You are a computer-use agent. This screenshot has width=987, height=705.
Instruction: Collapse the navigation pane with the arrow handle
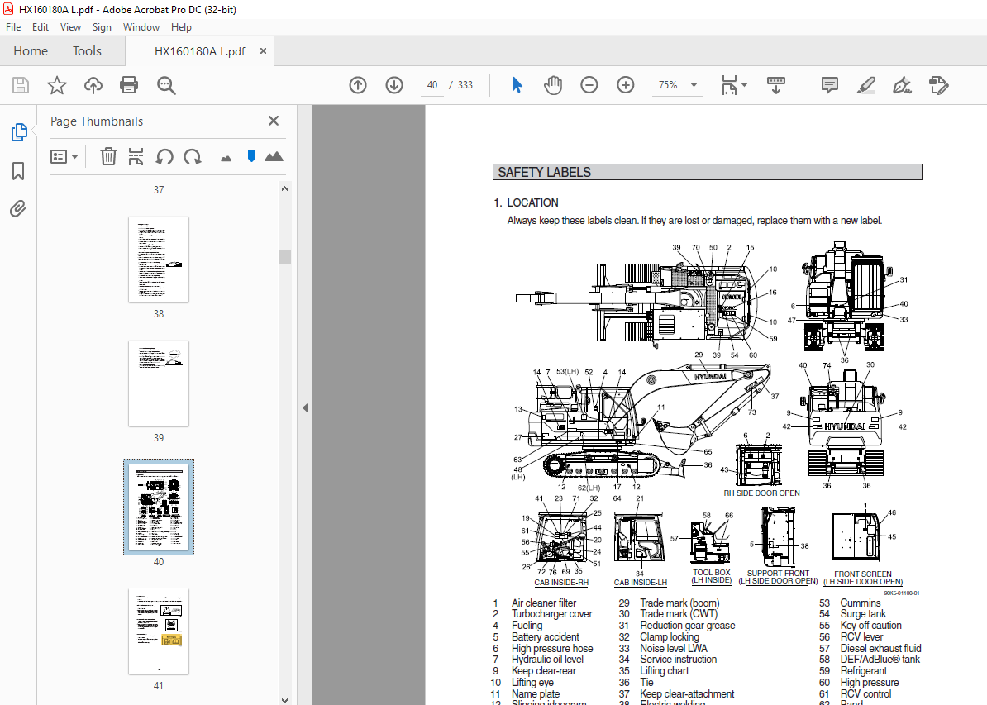(x=305, y=408)
